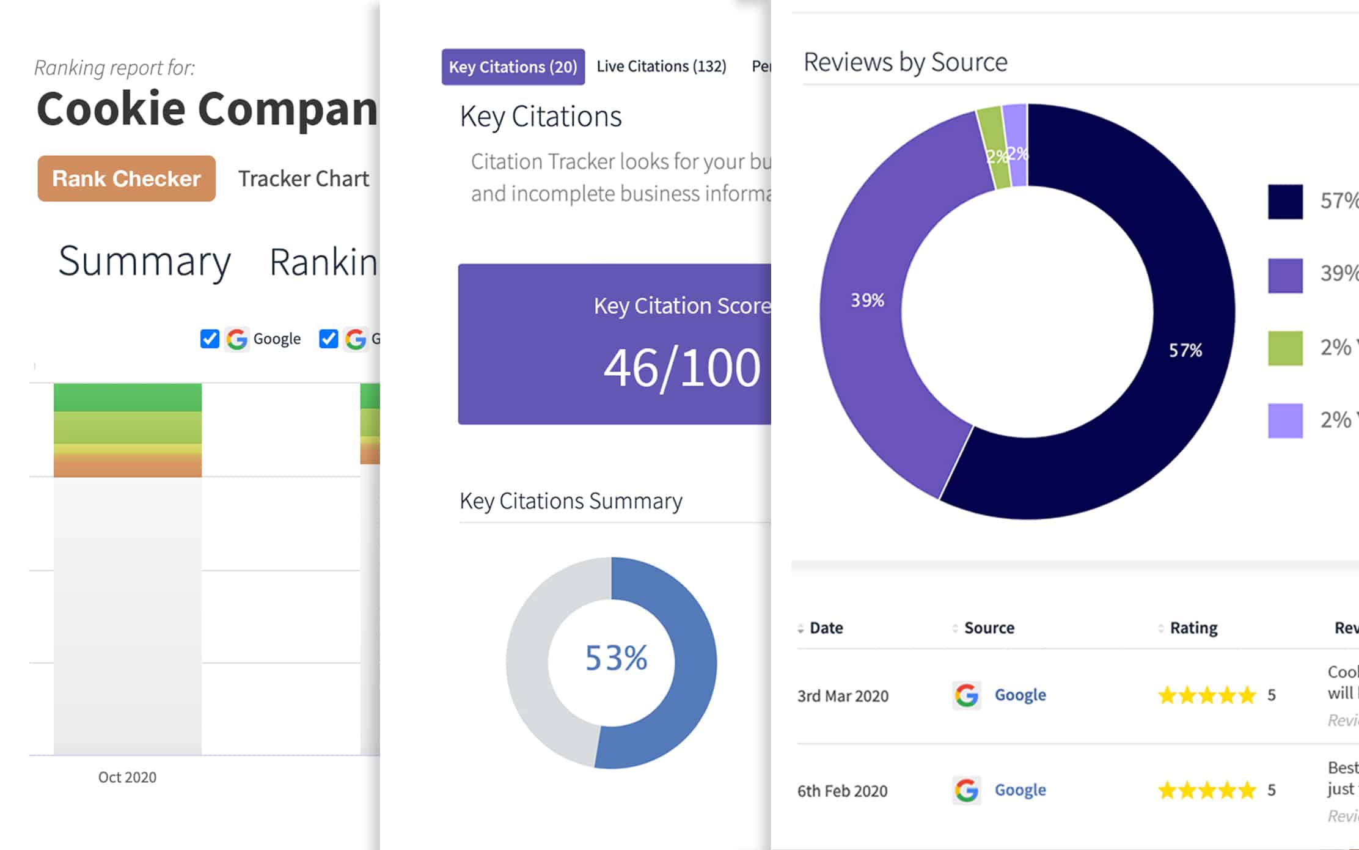
Task: Open the Summary tab in the ranking report
Action: point(144,262)
